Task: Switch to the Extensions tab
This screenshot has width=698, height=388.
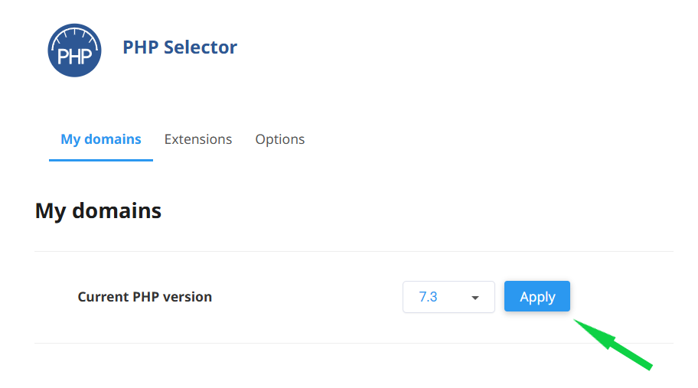Action: [x=198, y=139]
